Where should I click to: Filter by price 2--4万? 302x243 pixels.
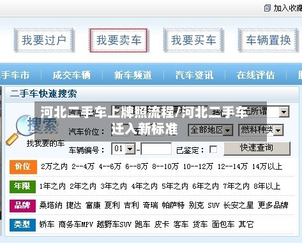coord(83,166)
